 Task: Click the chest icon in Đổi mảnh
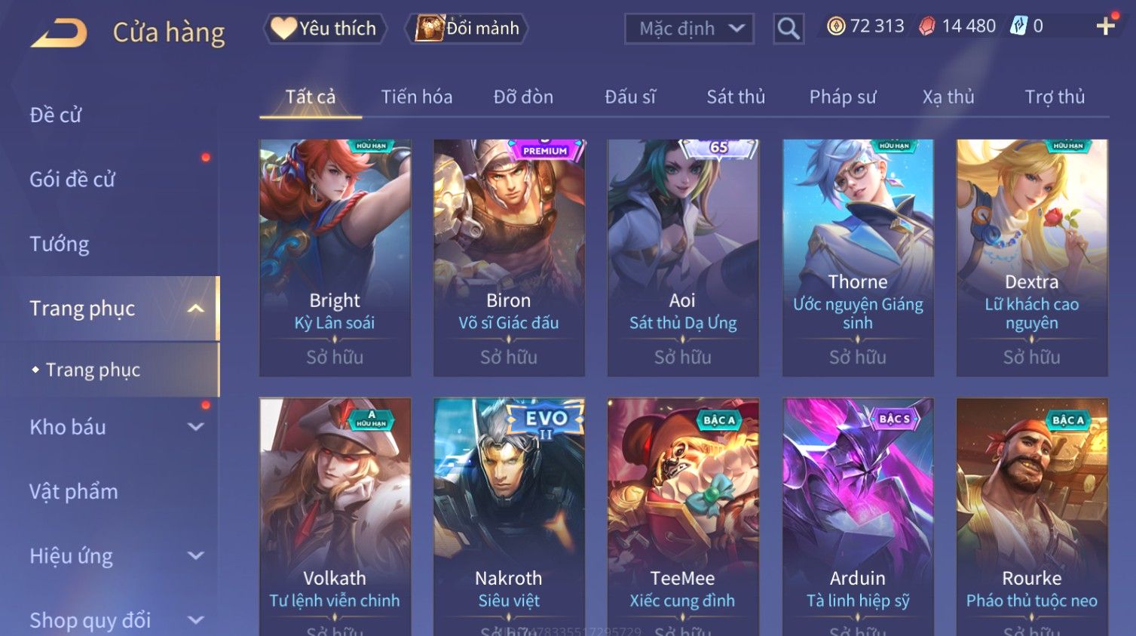point(429,28)
